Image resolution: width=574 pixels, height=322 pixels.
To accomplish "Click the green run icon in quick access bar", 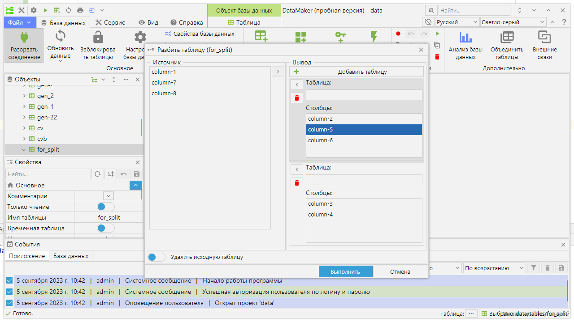I will pyautogui.click(x=45, y=10).
